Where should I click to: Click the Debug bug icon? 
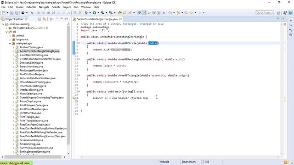click(x=86, y=13)
